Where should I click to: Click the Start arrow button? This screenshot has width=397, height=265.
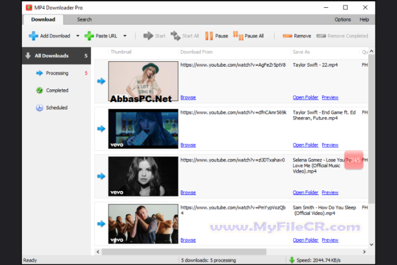pos(154,36)
